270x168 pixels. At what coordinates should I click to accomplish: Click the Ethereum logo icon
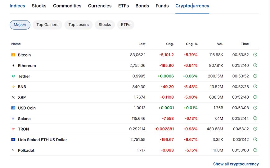(13, 65)
